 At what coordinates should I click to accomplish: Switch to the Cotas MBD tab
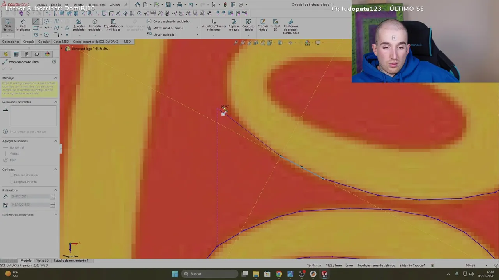[61, 42]
